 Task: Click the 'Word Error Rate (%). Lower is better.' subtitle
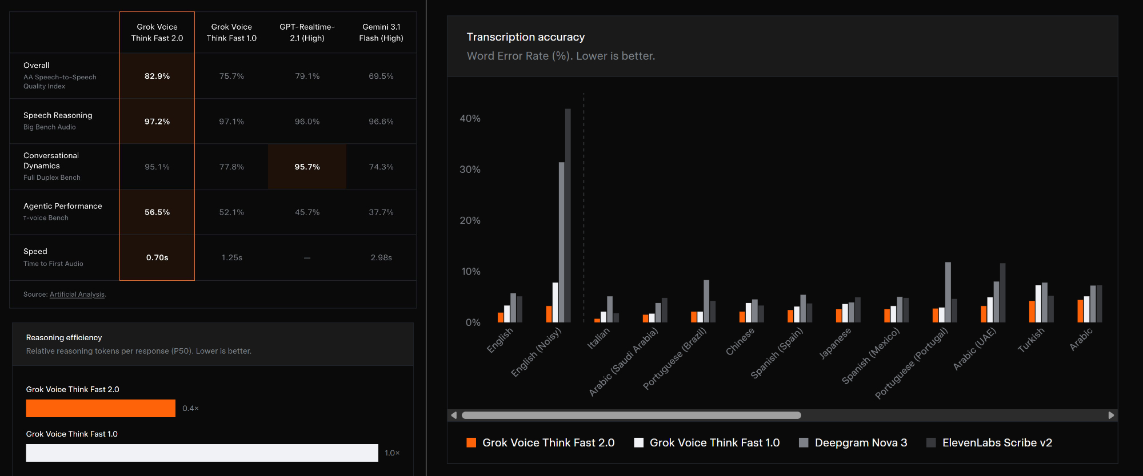561,56
